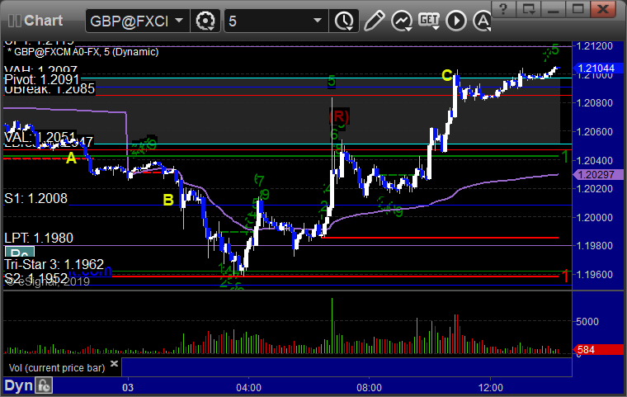Click the pop-out window button

click(529, 9)
